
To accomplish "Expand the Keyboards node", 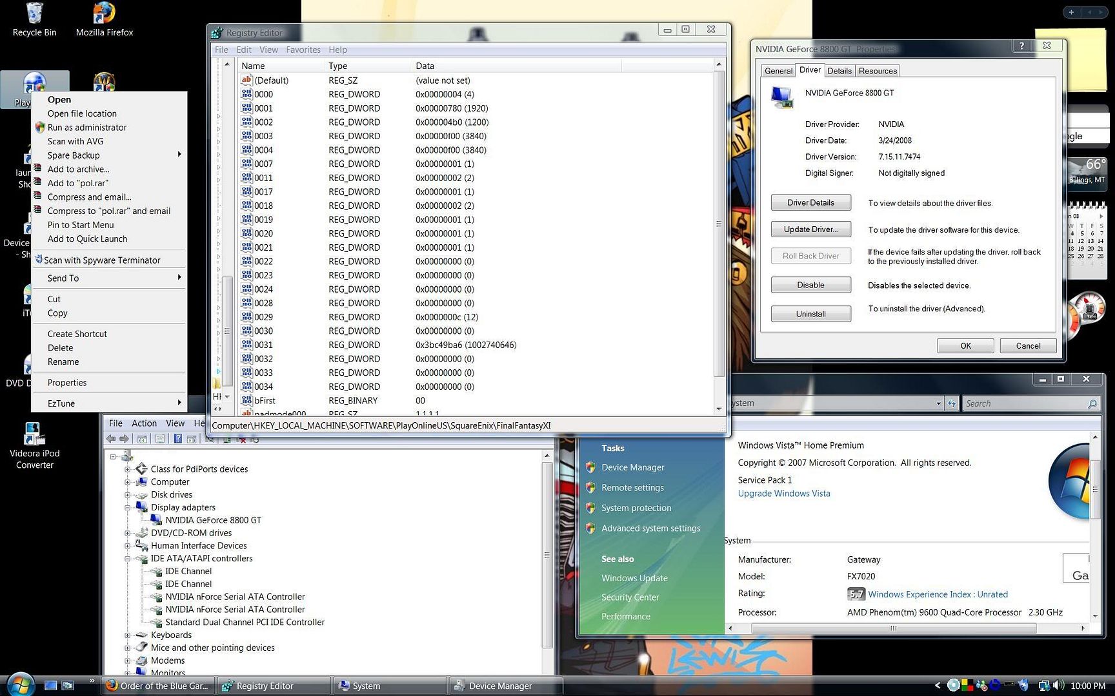I will (127, 635).
